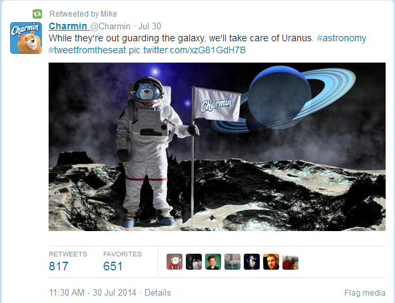Viewport: 395px width, 303px height.
Task: Open the #astronomy hashtag
Action: click(341, 38)
